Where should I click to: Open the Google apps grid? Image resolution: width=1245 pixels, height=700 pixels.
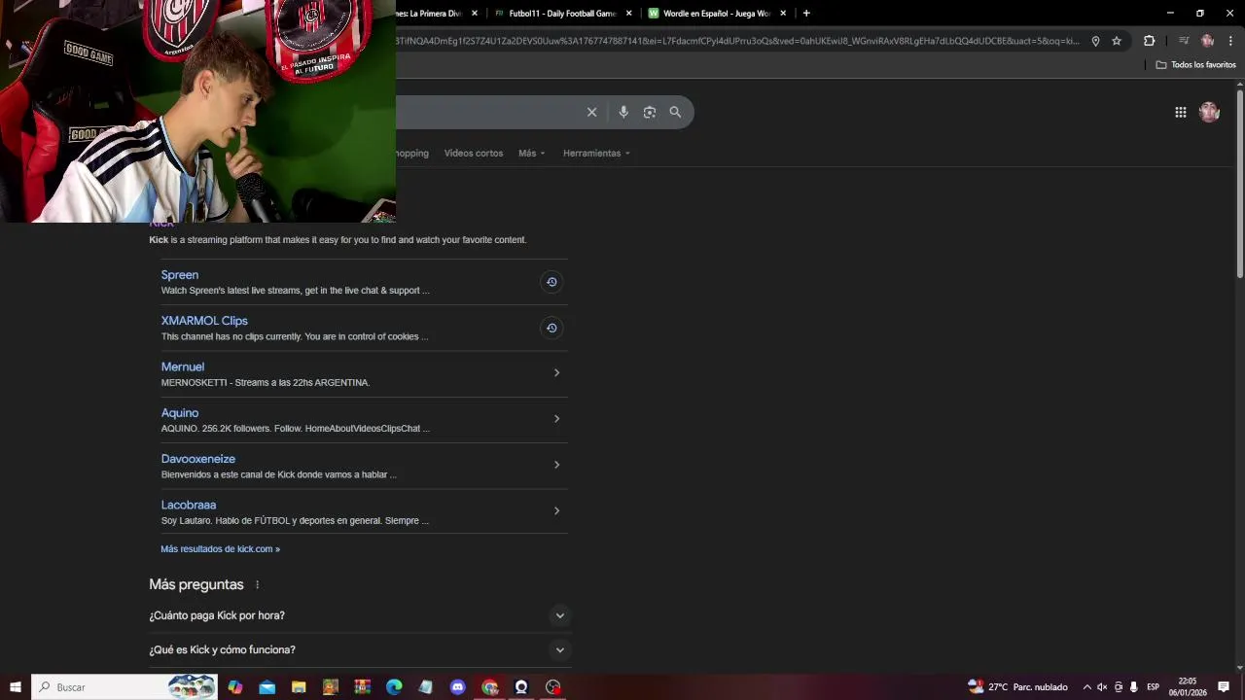click(x=1180, y=112)
